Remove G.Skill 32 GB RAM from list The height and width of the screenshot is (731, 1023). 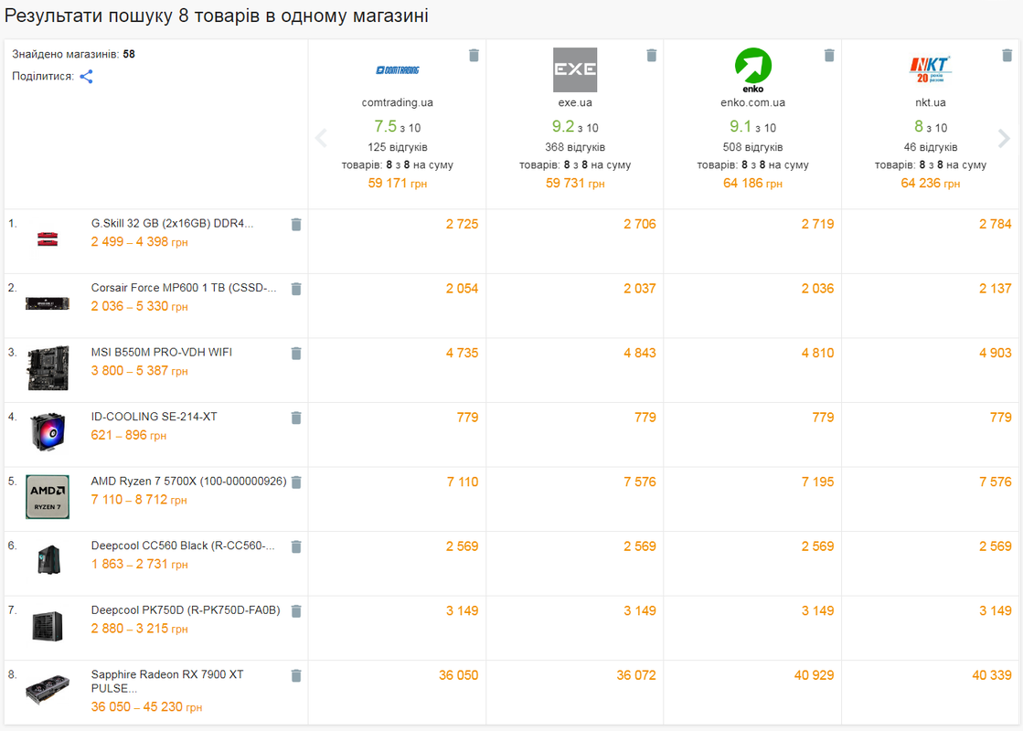tap(296, 224)
